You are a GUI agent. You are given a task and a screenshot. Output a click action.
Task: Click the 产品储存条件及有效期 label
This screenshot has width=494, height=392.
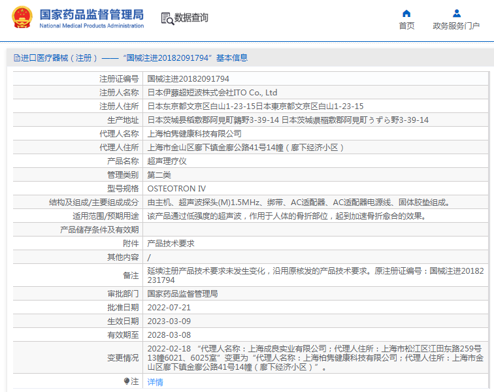[x=99, y=230]
